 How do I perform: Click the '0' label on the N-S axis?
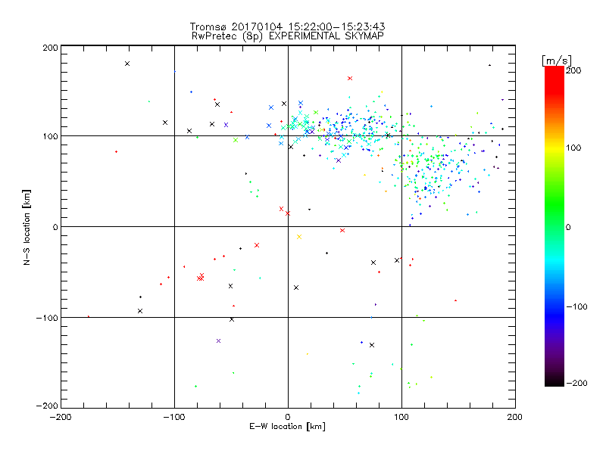pyautogui.click(x=55, y=227)
